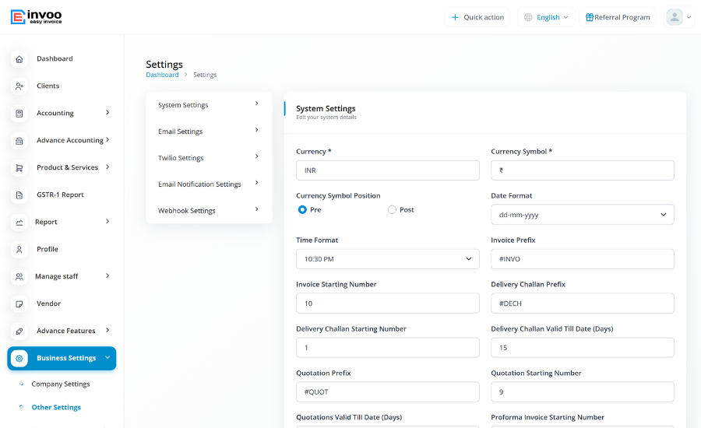Expand the Manage staff submenu chevron
This screenshot has height=428, width=701.
[x=107, y=275]
